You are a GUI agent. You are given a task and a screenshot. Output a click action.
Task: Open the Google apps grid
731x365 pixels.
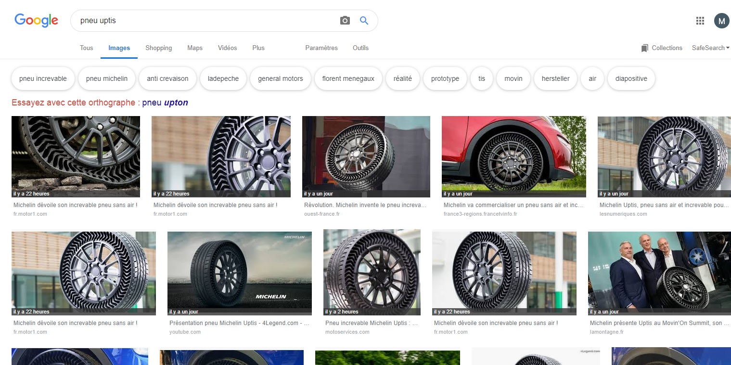tap(700, 21)
